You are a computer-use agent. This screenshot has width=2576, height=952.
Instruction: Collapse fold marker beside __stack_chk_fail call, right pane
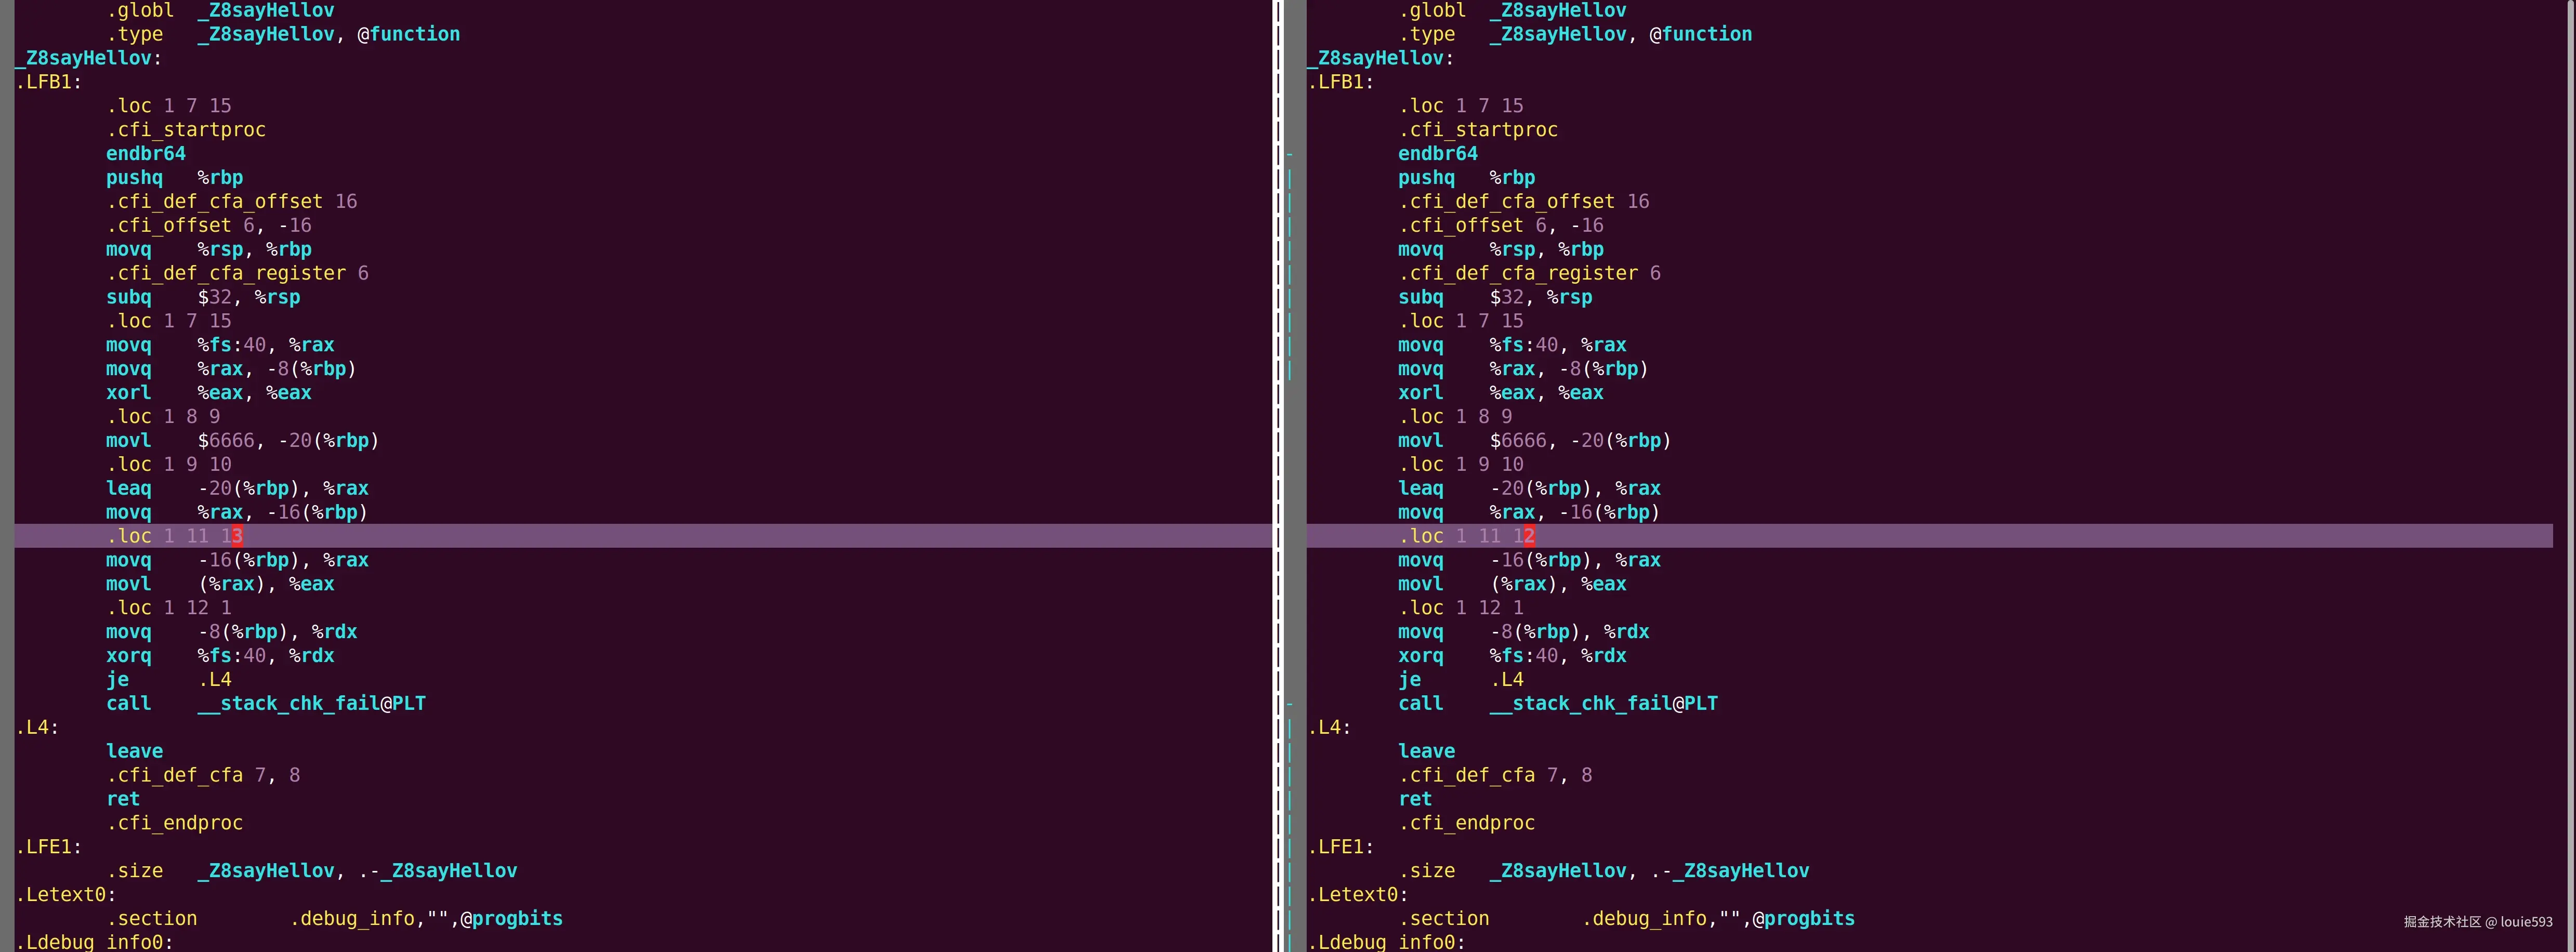point(1290,704)
